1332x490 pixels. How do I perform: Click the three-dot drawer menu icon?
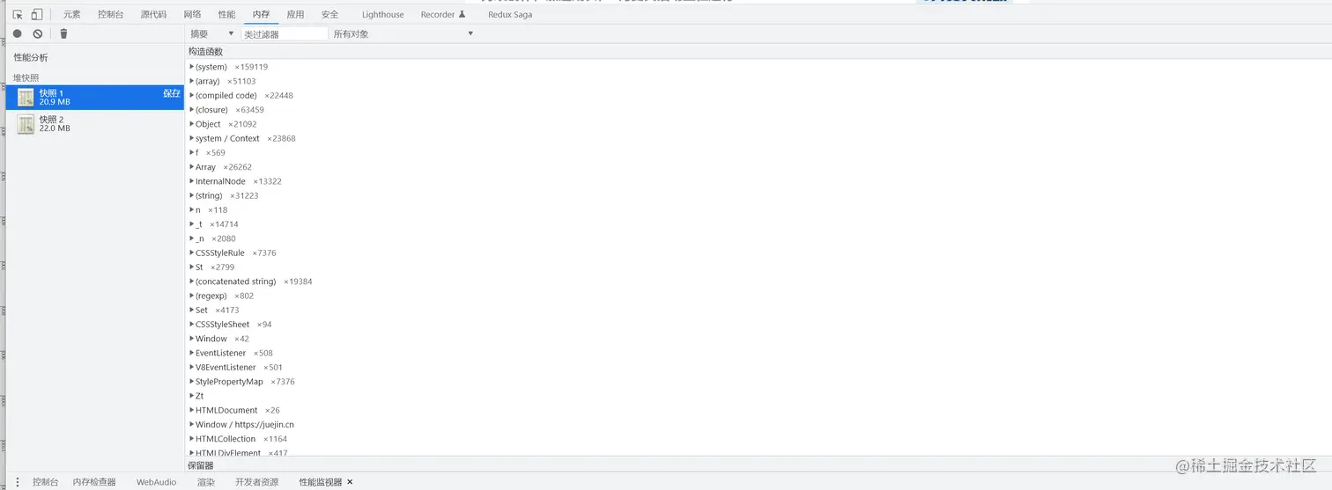17,482
